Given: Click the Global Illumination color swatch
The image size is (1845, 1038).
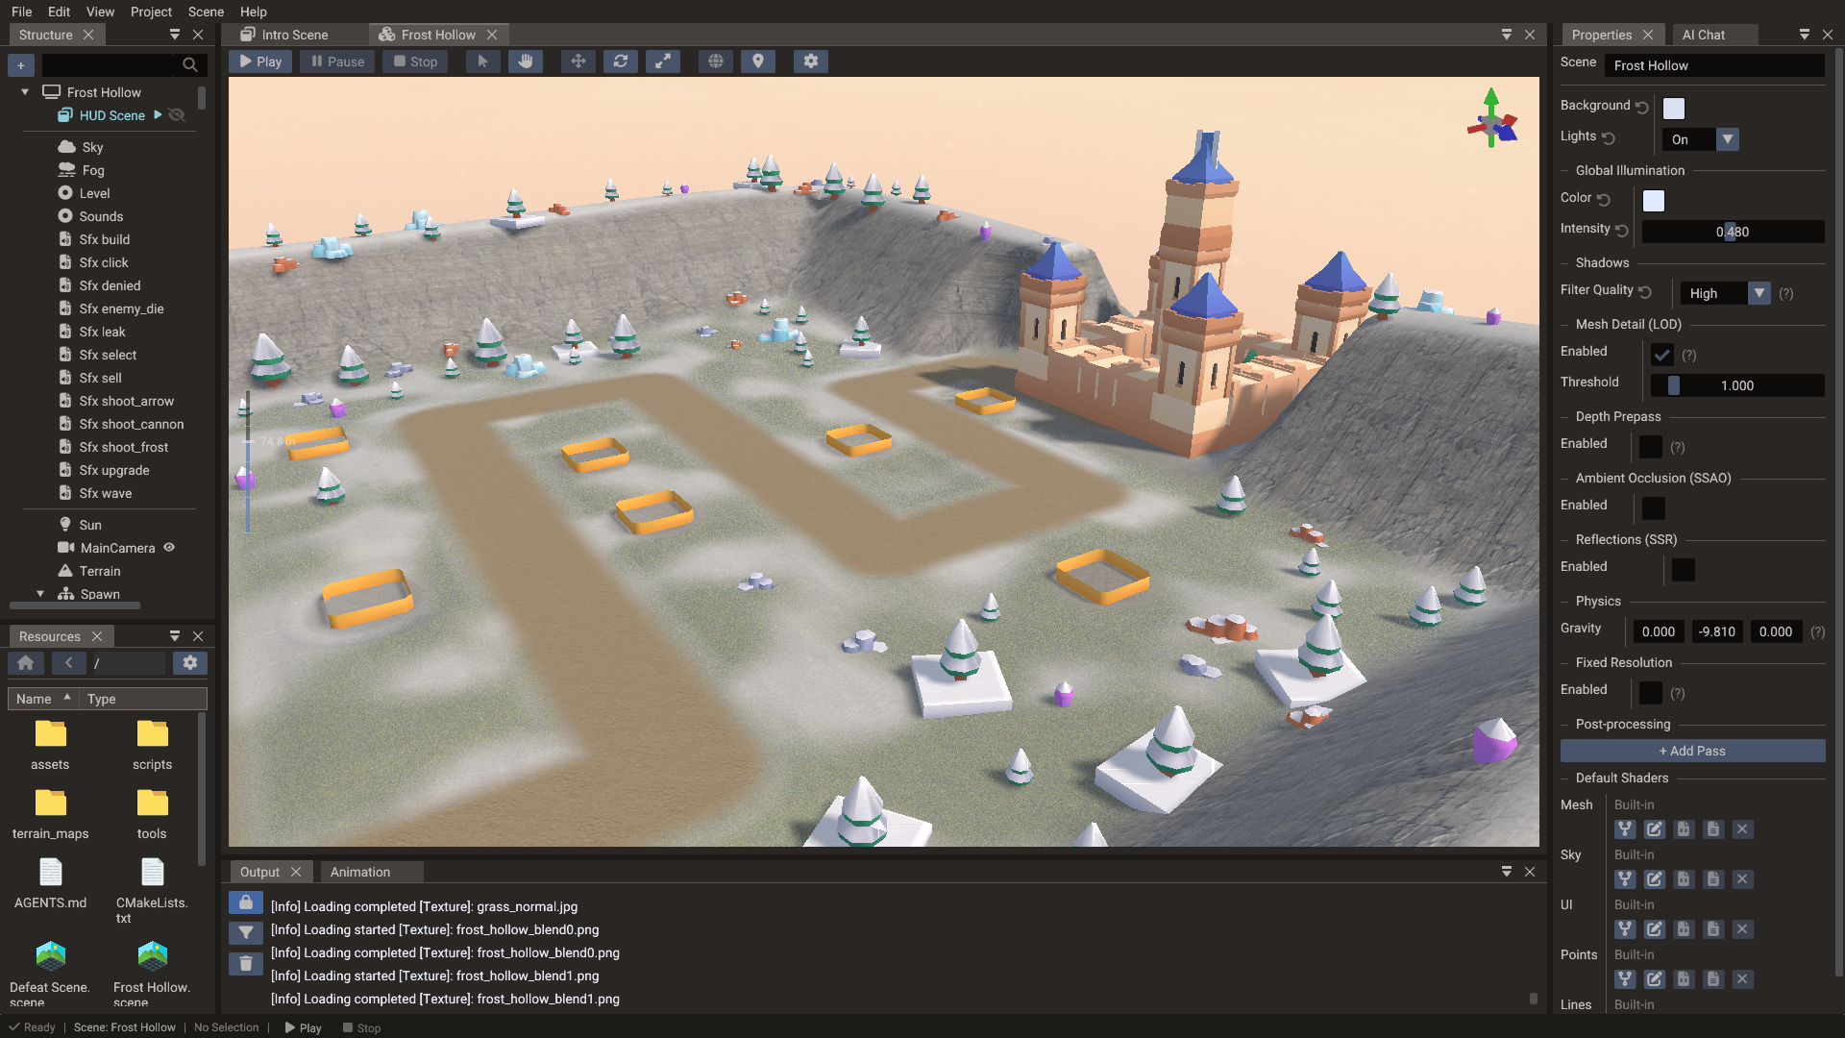Looking at the screenshot, I should tap(1654, 201).
